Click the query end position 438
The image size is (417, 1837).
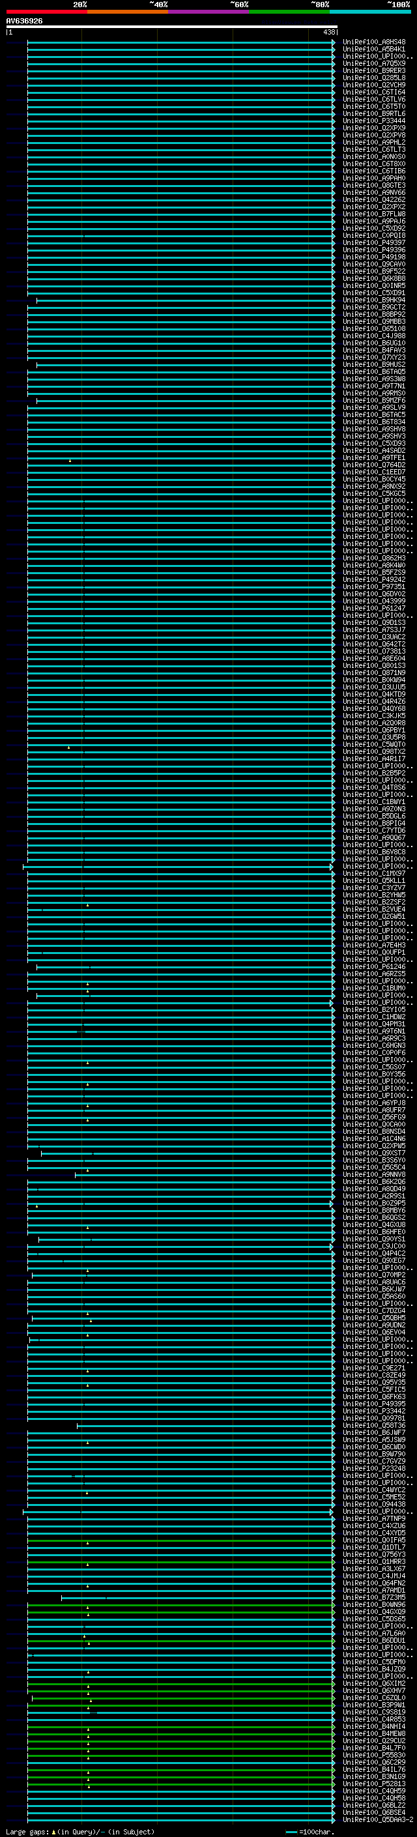click(328, 32)
